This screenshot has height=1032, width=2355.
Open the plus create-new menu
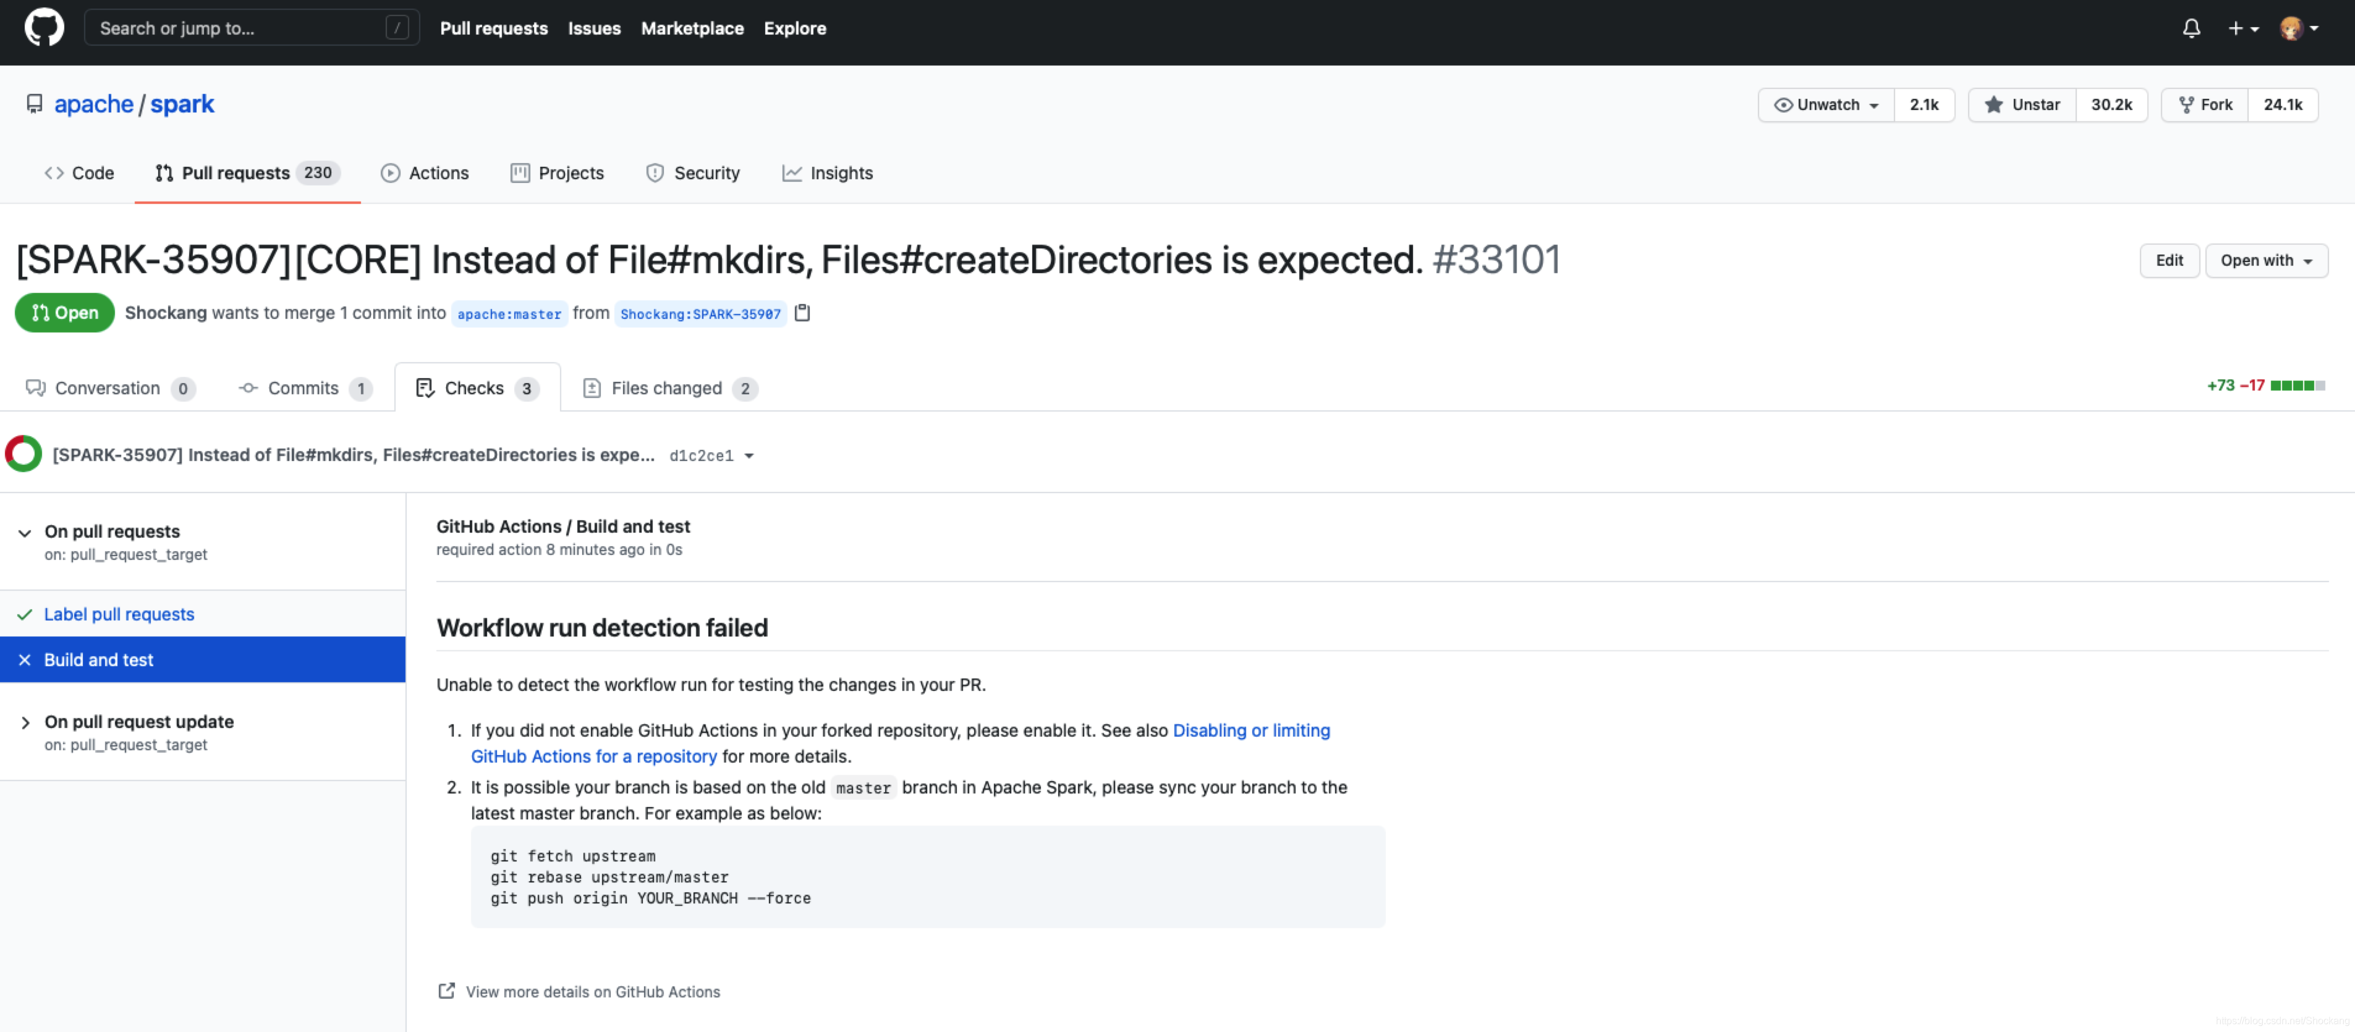tap(2243, 28)
